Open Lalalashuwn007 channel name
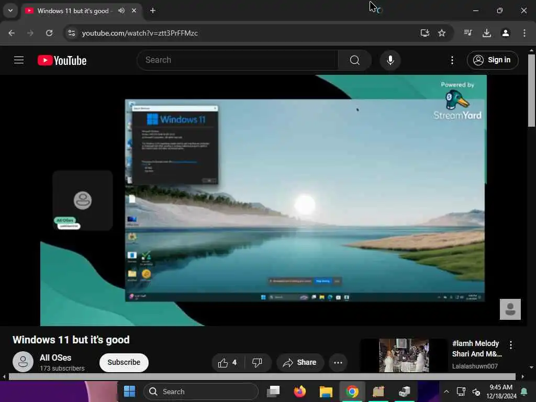 [x=475, y=366]
